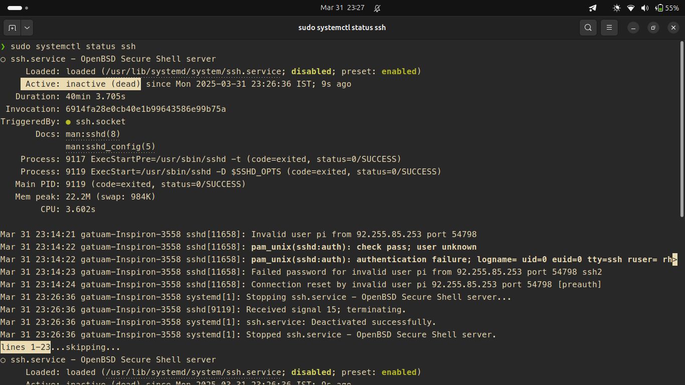Click timestamp 'Mar 31 23:14:21'

[38, 235]
